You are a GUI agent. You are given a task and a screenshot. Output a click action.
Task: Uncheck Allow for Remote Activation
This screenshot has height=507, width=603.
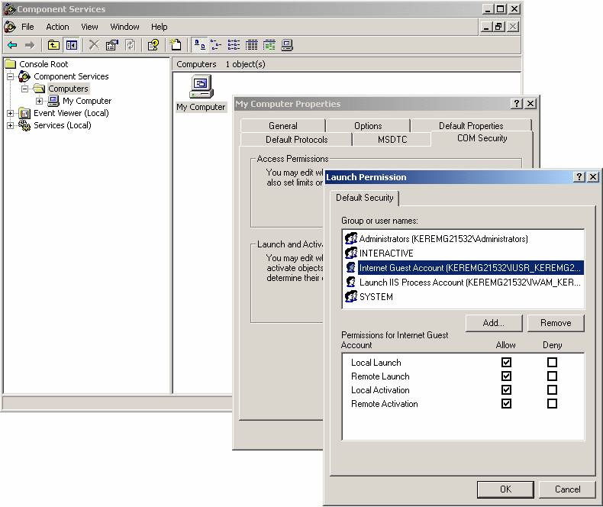[x=506, y=404]
